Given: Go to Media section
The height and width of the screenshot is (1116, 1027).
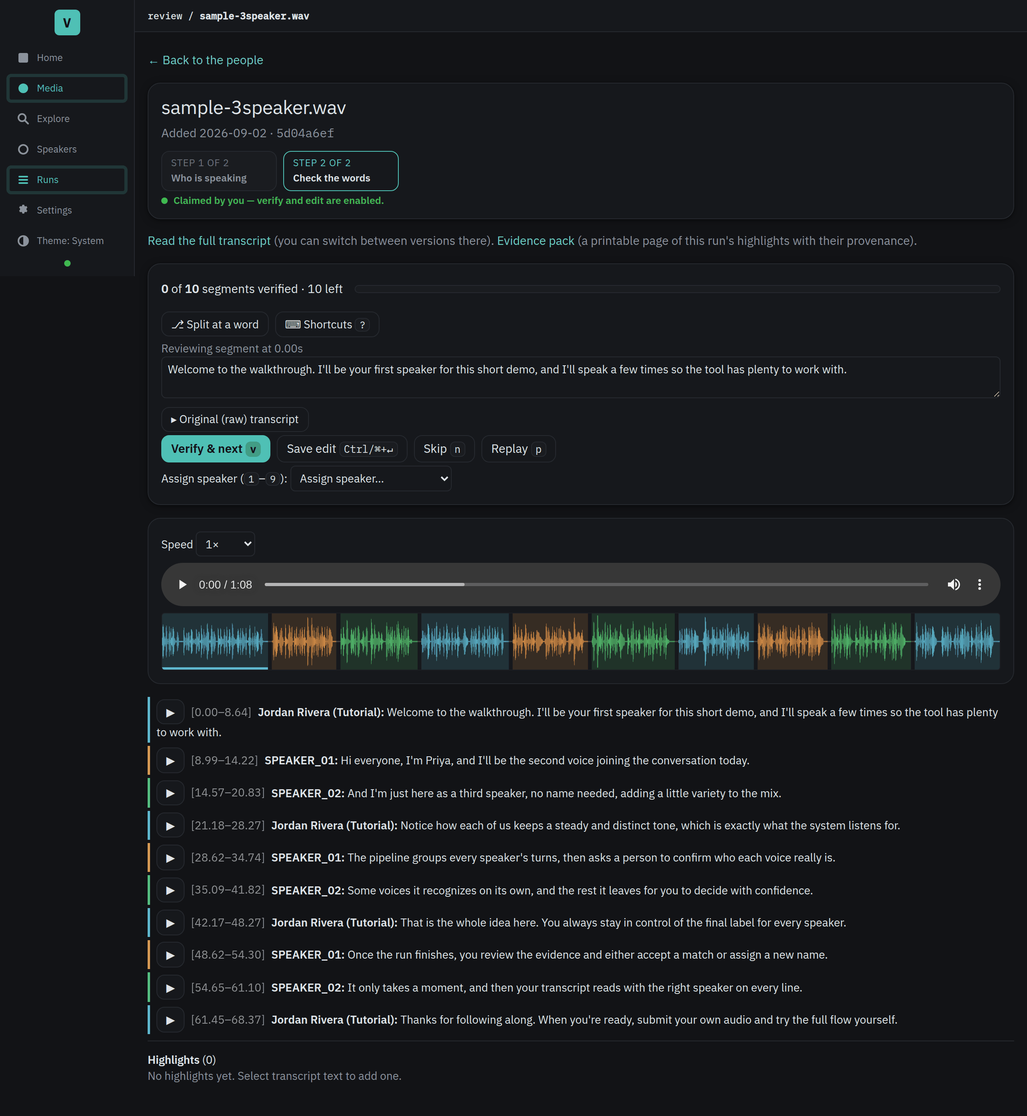Looking at the screenshot, I should [67, 88].
